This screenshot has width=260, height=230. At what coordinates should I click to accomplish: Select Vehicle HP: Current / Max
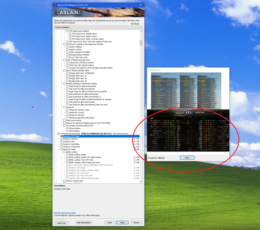[67, 110]
